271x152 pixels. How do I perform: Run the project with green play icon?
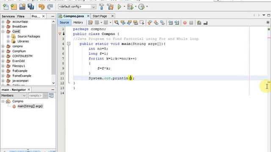pos(119,7)
